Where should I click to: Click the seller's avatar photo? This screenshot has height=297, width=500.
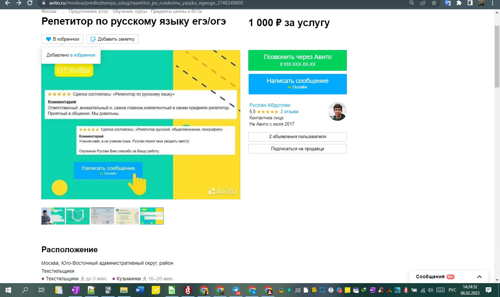[x=337, y=111]
